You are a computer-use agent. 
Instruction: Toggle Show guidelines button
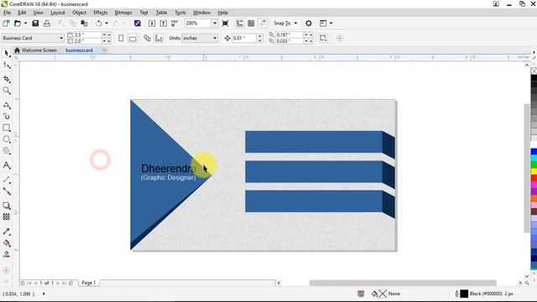point(263,23)
